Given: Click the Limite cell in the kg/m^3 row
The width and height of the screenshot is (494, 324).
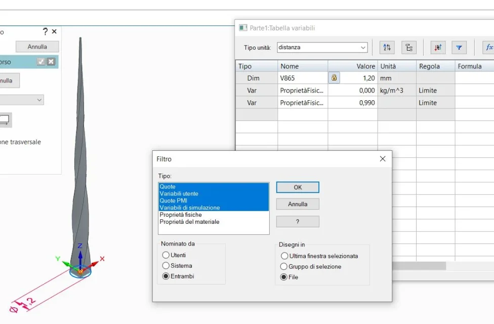Looking at the screenshot, I should pyautogui.click(x=436, y=91).
